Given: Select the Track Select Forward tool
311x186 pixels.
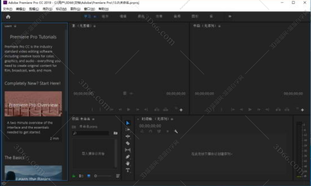Looking at the screenshot, I should 128,130.
